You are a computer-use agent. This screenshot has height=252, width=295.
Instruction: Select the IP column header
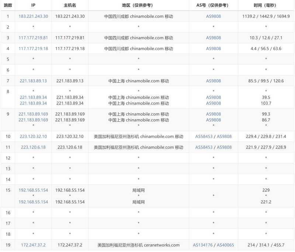pos(33,5)
